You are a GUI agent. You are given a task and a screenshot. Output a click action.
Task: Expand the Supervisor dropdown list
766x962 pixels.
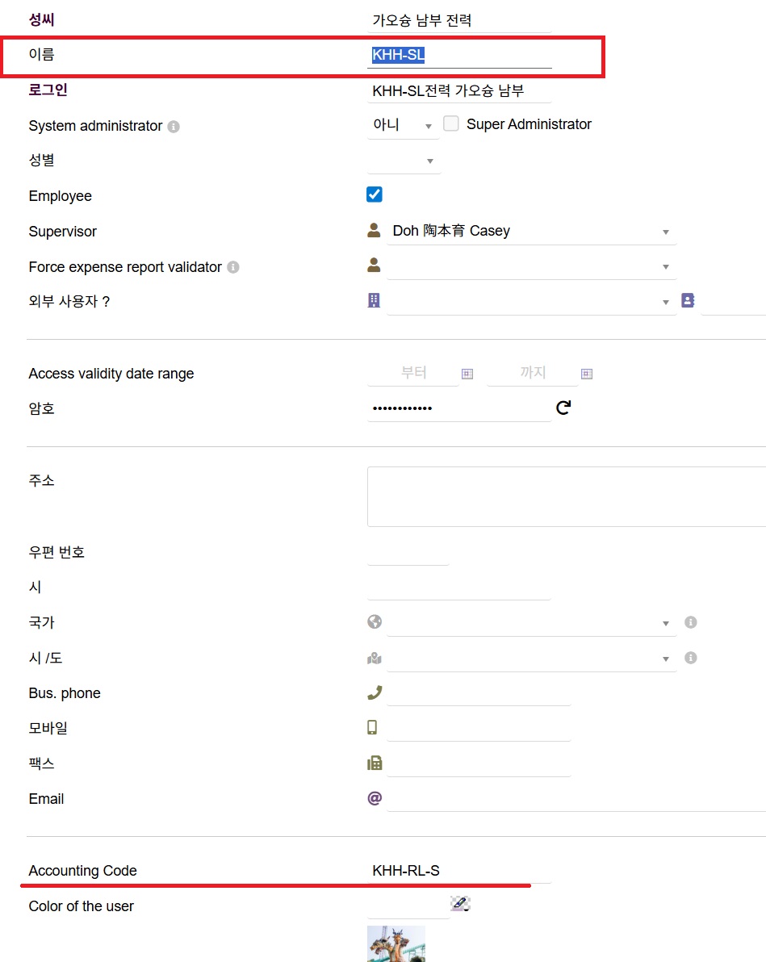click(x=531, y=232)
